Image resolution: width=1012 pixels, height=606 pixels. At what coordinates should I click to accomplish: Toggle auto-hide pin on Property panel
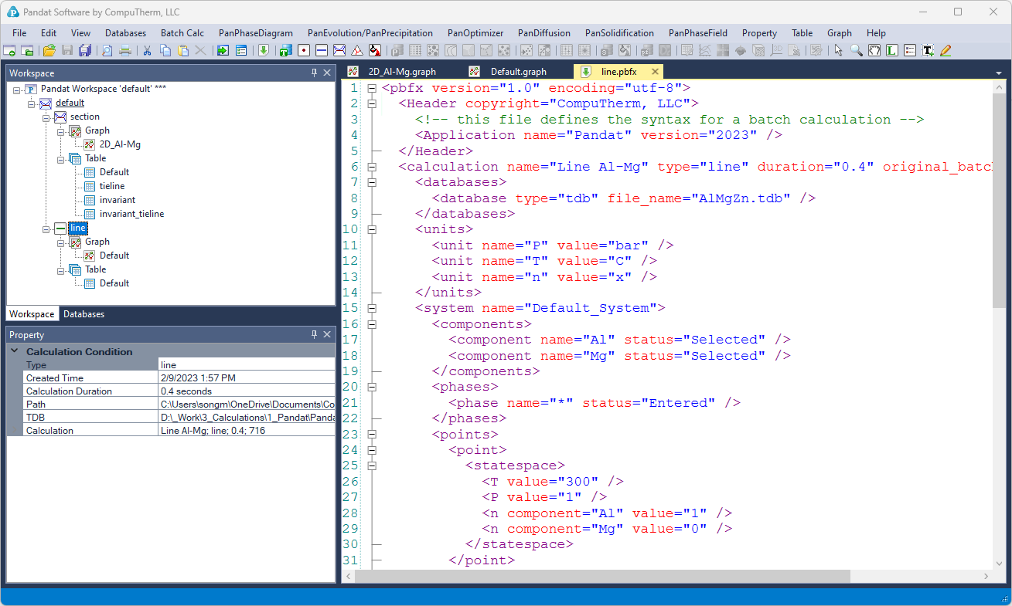coord(314,335)
